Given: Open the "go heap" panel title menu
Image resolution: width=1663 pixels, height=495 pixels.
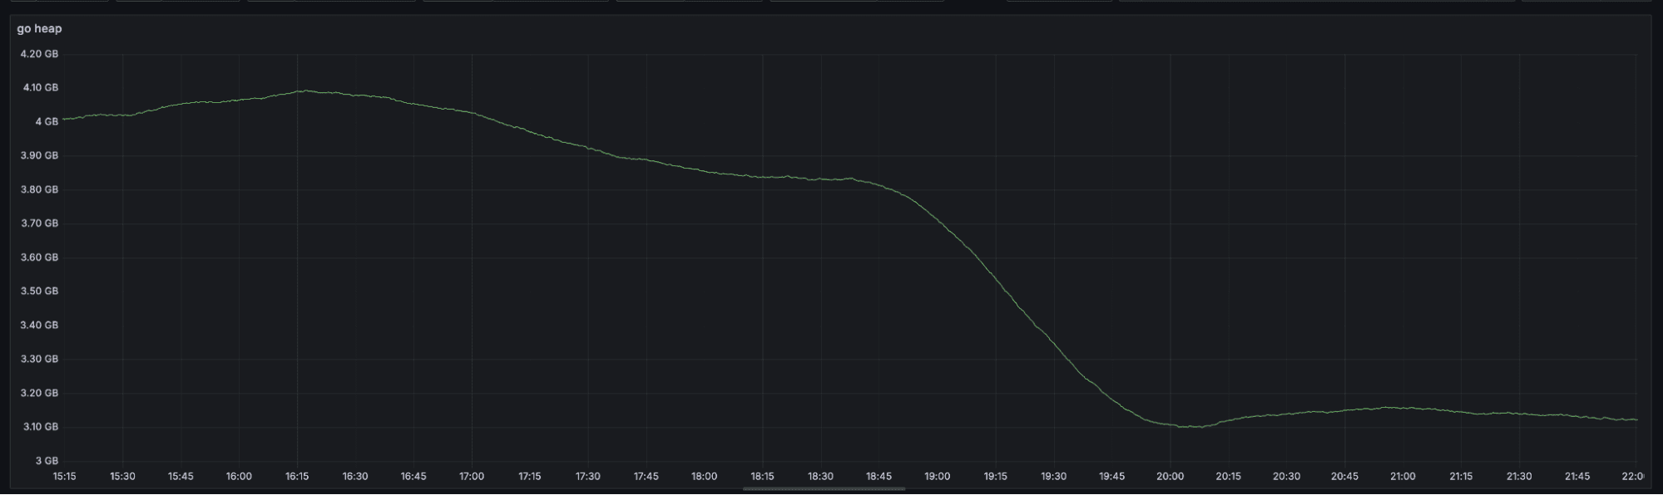Looking at the screenshot, I should pos(39,28).
